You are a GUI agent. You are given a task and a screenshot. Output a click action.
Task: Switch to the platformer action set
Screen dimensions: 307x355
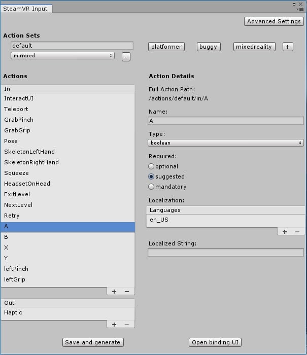(x=166, y=47)
